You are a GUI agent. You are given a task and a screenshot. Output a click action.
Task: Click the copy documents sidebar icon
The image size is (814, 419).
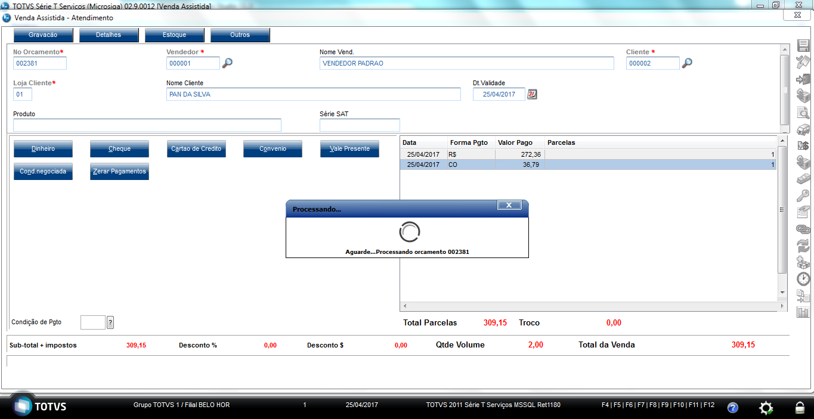803,295
